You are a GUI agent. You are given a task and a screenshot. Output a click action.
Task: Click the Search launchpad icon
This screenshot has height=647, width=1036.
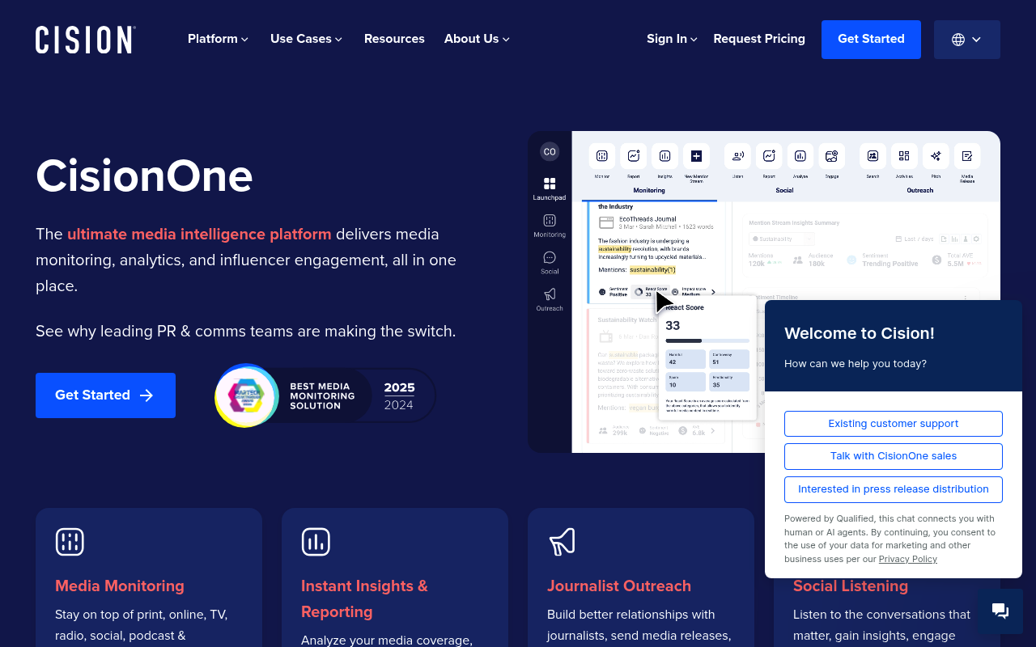(x=873, y=156)
